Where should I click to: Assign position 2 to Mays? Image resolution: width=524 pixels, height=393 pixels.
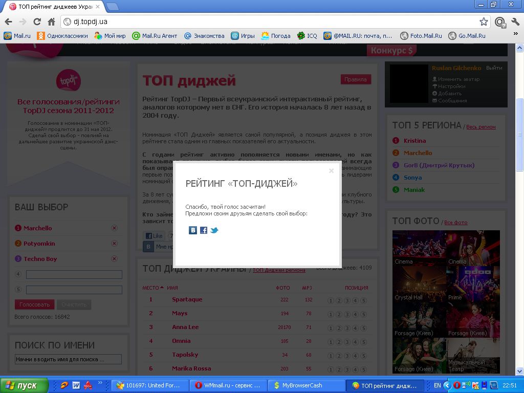(x=339, y=314)
